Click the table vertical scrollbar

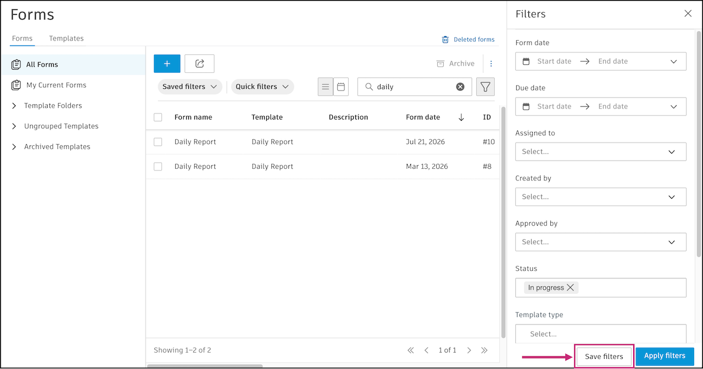point(503,222)
